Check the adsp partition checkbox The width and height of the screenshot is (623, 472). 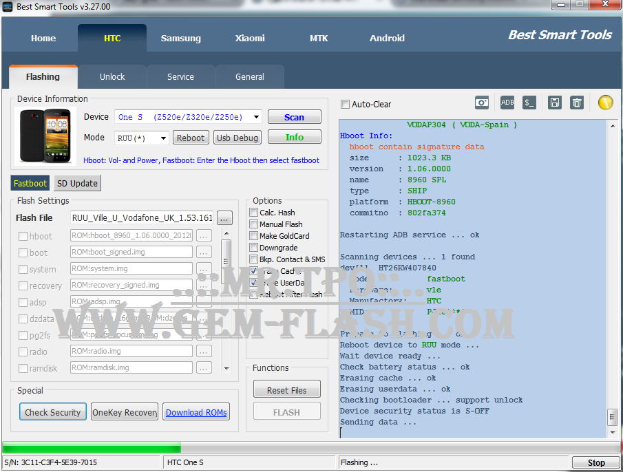click(23, 303)
